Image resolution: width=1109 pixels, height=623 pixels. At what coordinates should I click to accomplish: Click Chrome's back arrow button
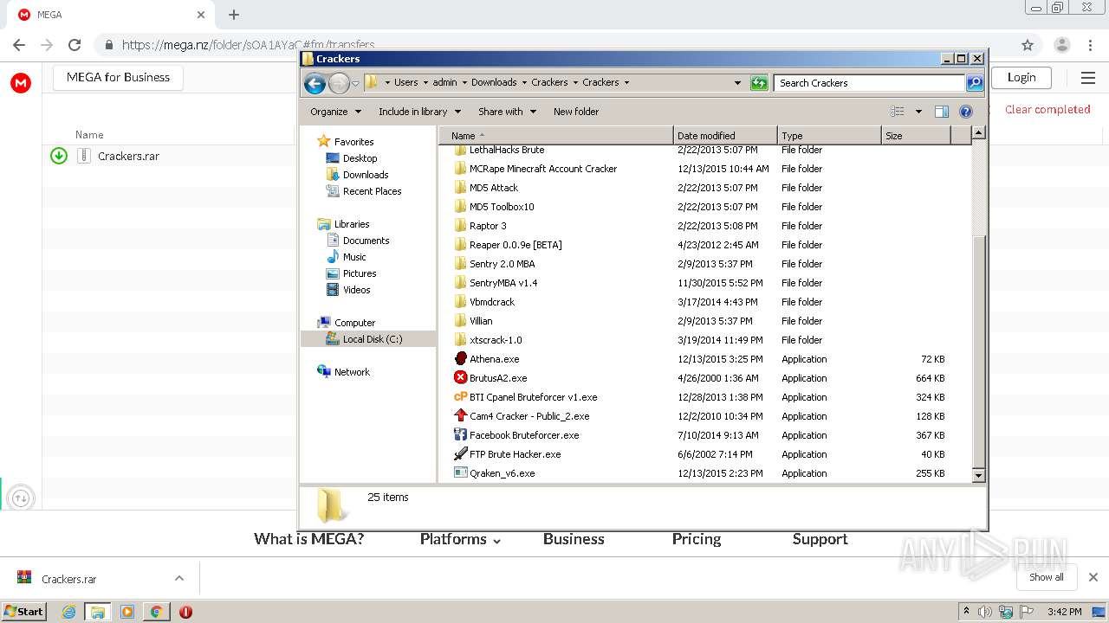point(19,45)
